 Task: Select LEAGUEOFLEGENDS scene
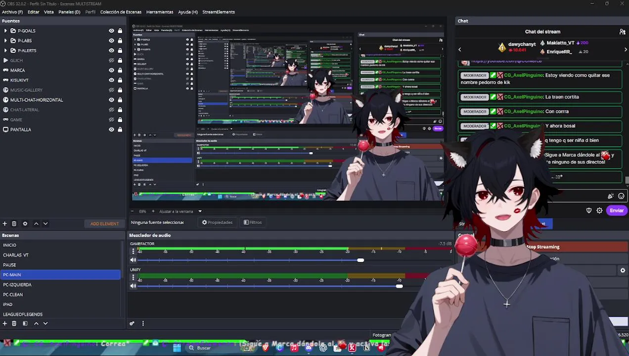(60, 314)
